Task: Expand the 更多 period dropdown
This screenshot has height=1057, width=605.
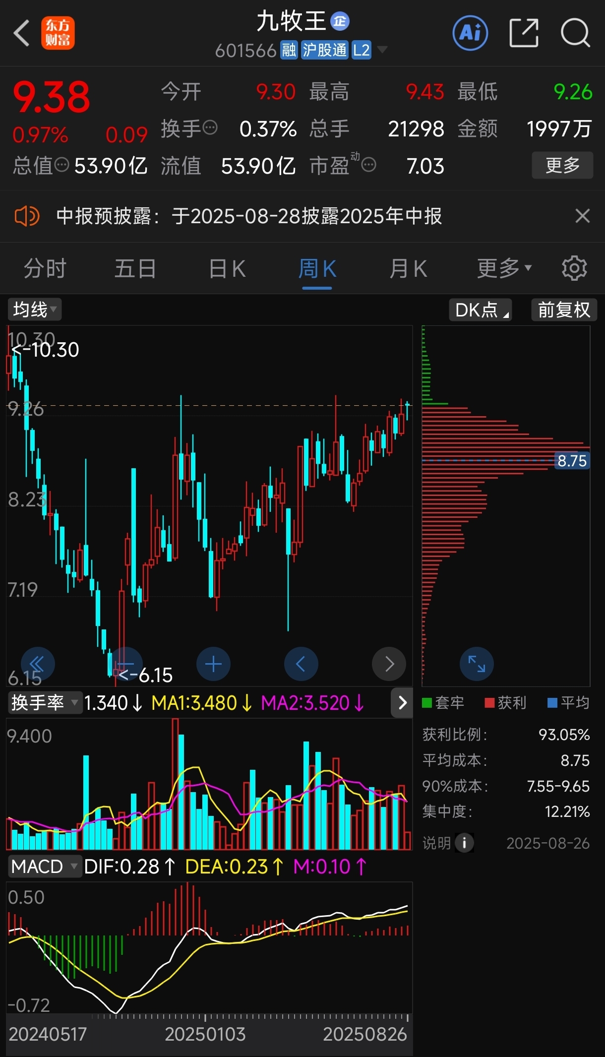Action: tap(504, 269)
